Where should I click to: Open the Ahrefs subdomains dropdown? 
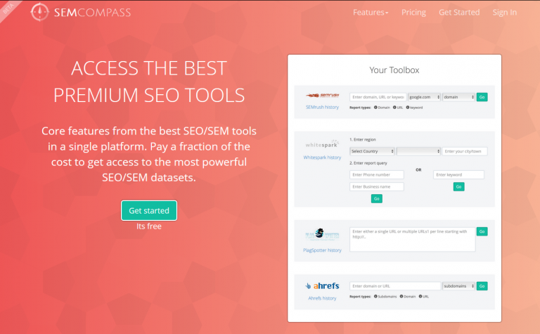[458, 286]
